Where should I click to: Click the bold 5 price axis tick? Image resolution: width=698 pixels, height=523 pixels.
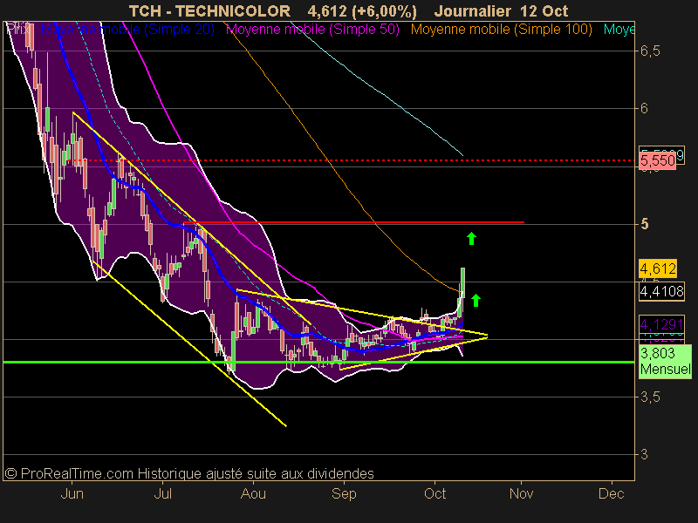[x=644, y=224]
